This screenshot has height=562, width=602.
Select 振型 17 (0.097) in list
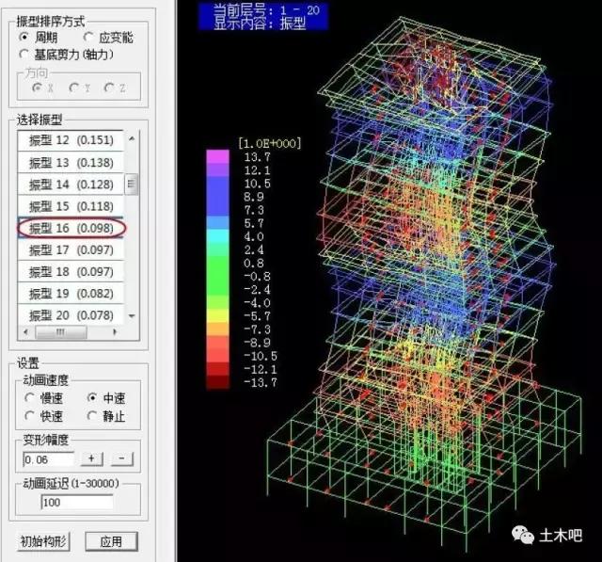pos(71,250)
